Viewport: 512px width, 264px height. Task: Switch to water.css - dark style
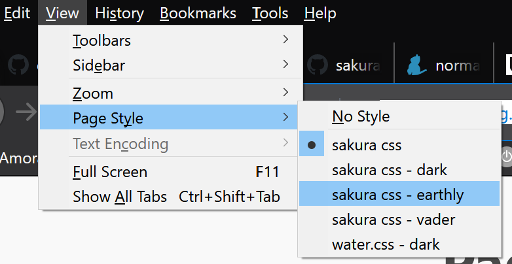tap(399, 244)
